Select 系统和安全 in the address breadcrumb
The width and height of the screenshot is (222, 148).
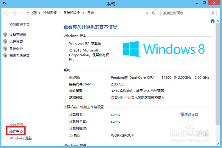pos(72,13)
